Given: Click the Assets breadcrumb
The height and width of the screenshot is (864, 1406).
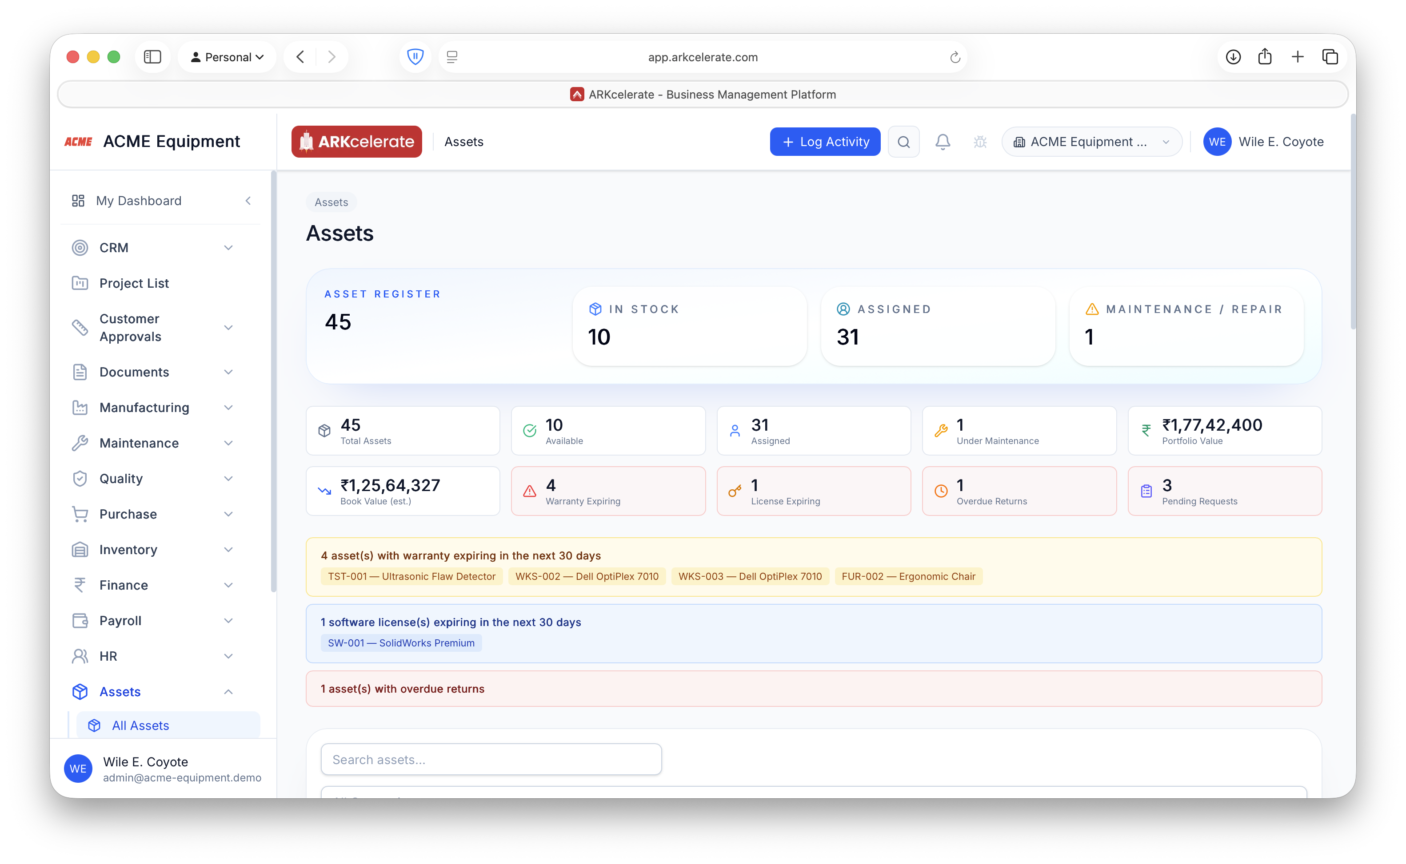Looking at the screenshot, I should (331, 202).
